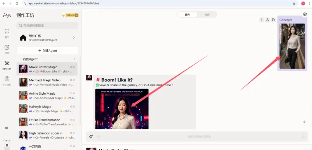312x150 pixels.
Task: Open the Fit Pro Transformation agent
Action: pos(47,122)
